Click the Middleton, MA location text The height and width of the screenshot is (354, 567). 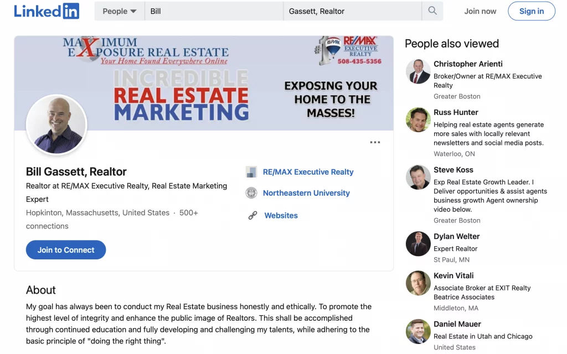pyautogui.click(x=456, y=308)
